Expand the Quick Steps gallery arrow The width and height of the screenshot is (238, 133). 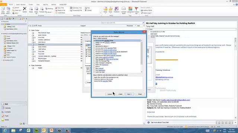point(100,13)
